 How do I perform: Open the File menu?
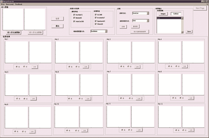pyautogui.click(x=2, y=4)
